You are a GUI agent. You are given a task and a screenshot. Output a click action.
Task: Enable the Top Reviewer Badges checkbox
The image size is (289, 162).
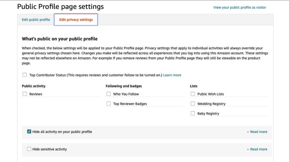(x=108, y=104)
